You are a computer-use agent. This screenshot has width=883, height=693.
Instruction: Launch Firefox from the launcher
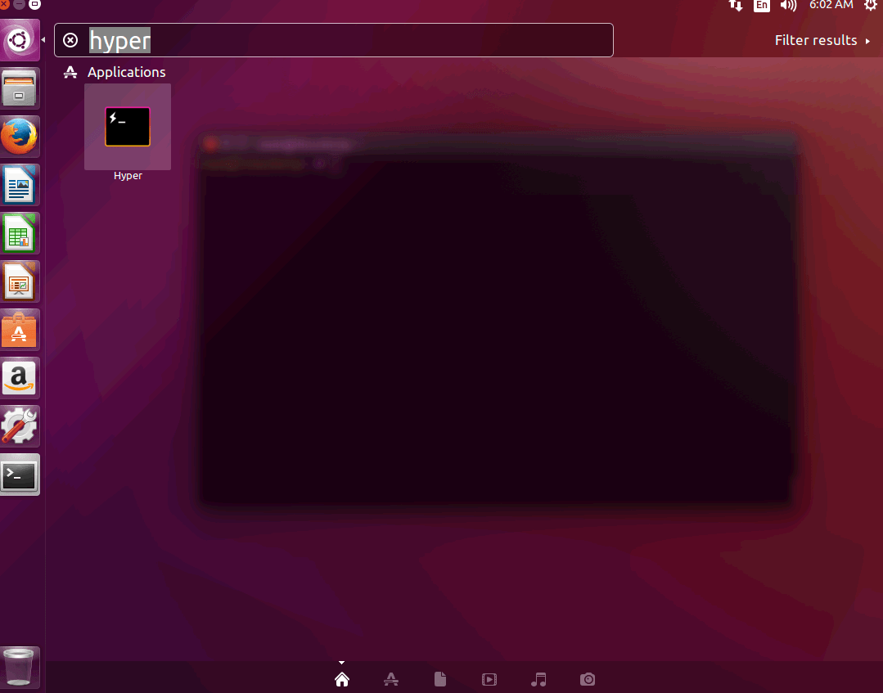pyautogui.click(x=20, y=137)
